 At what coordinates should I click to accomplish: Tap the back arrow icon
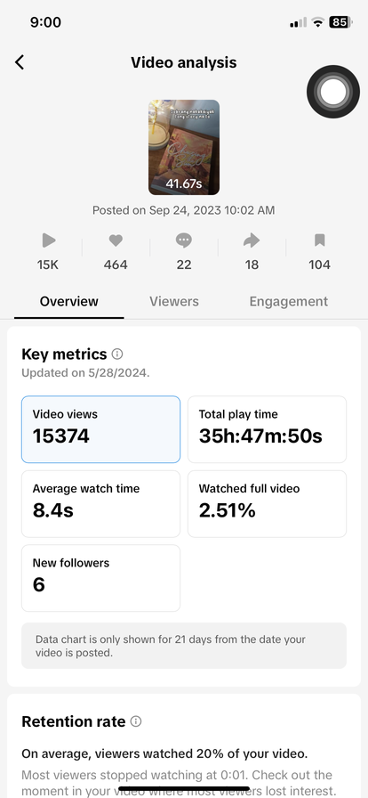tap(20, 62)
